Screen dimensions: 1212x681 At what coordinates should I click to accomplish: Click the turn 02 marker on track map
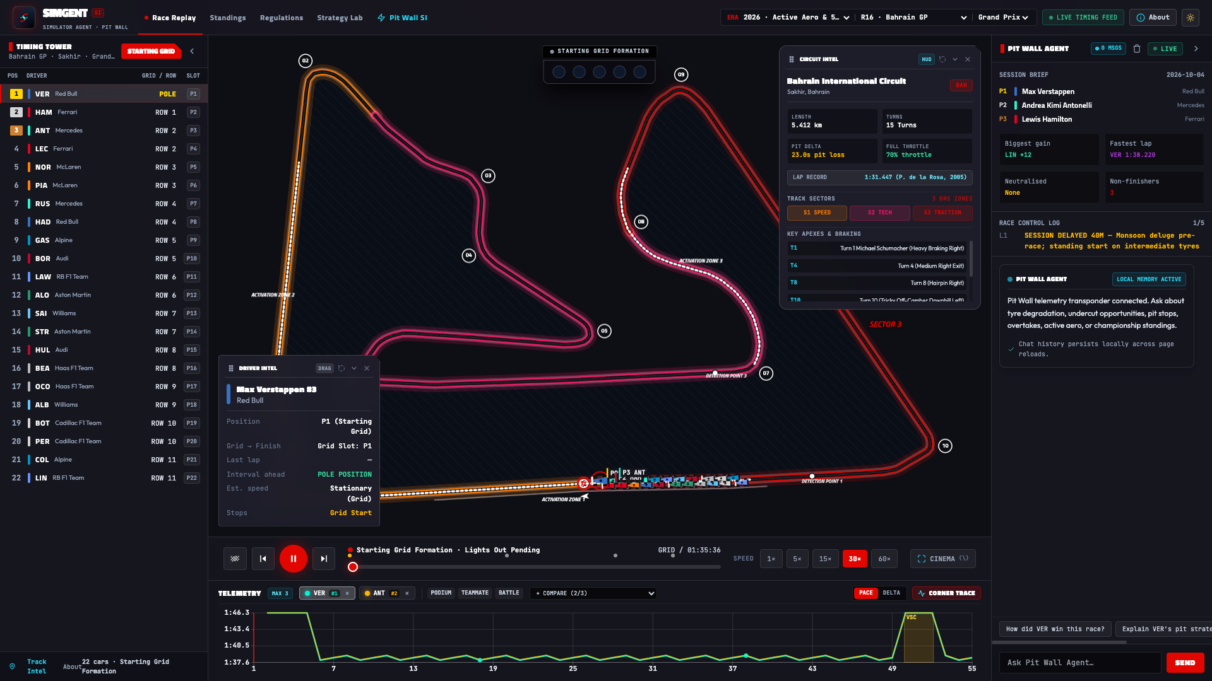pos(306,61)
